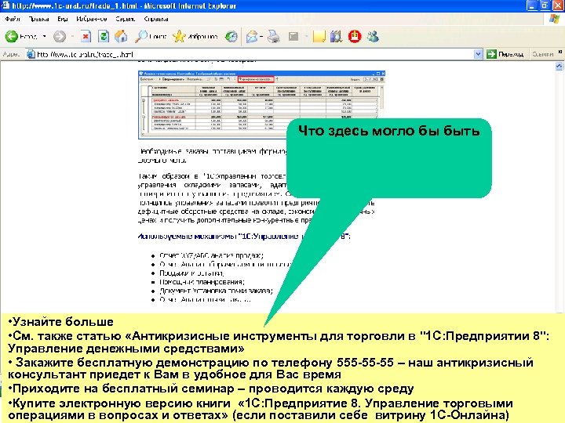Screen dimensions: 565x423
Task: Click the Ссылки links toolbar label
Action: (542, 54)
